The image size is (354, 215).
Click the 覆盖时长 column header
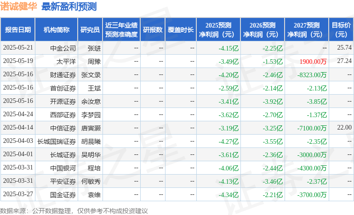click(181, 29)
